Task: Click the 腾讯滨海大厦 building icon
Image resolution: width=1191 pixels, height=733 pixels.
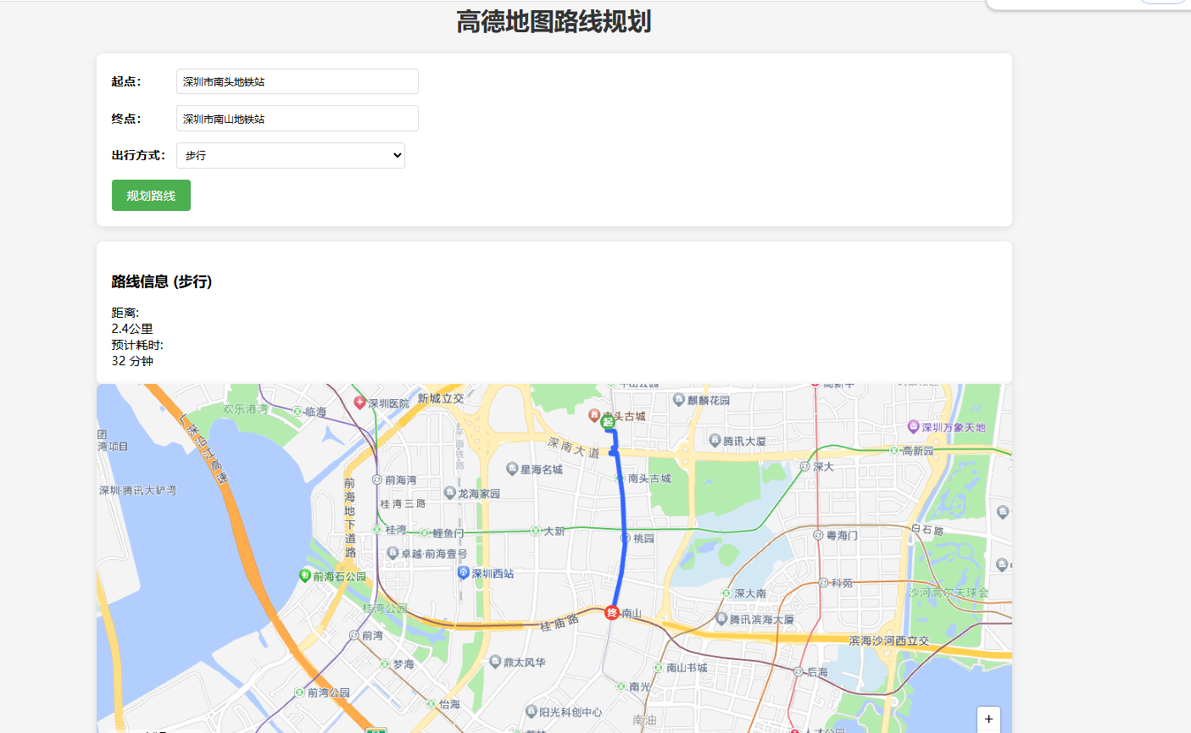Action: click(721, 619)
